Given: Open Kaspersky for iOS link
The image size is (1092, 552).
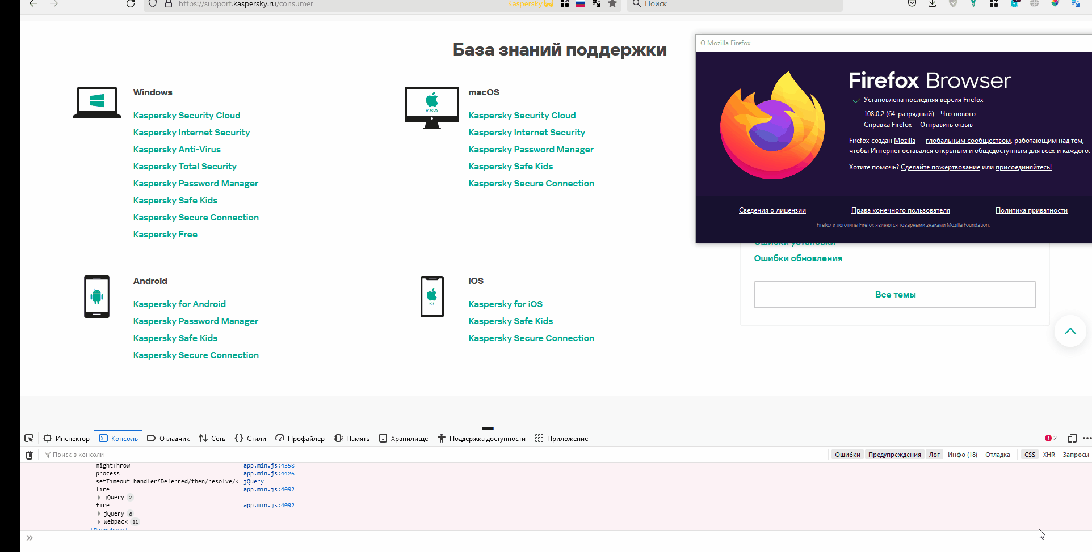Looking at the screenshot, I should [x=506, y=304].
